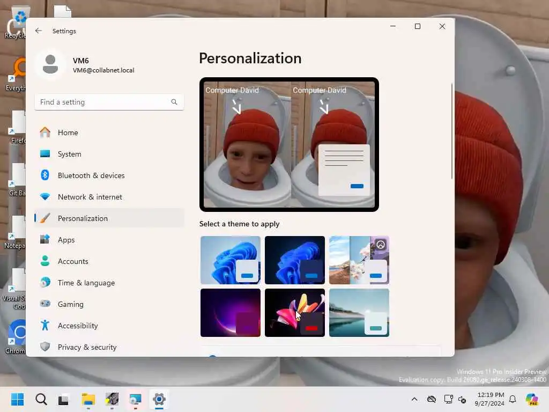This screenshot has width=549, height=412.
Task: Click the Settings gear on the taskbar
Action: [159, 399]
